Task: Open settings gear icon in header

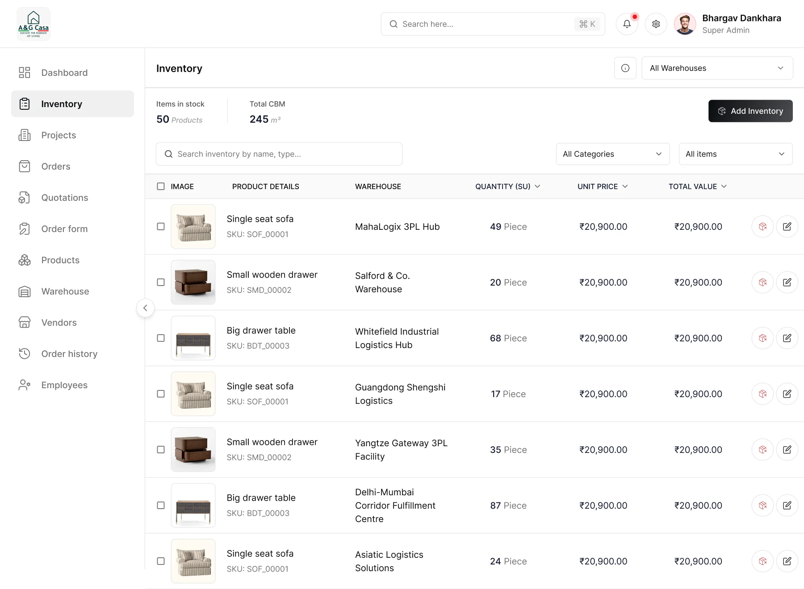Action: (x=656, y=24)
